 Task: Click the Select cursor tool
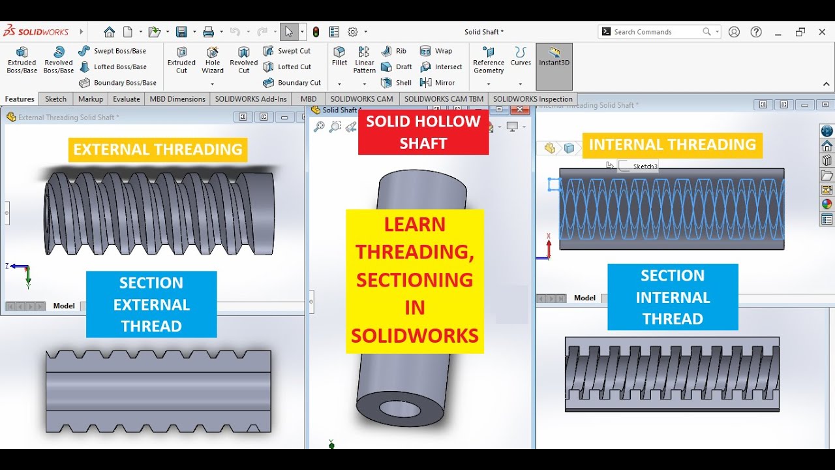pyautogui.click(x=289, y=31)
